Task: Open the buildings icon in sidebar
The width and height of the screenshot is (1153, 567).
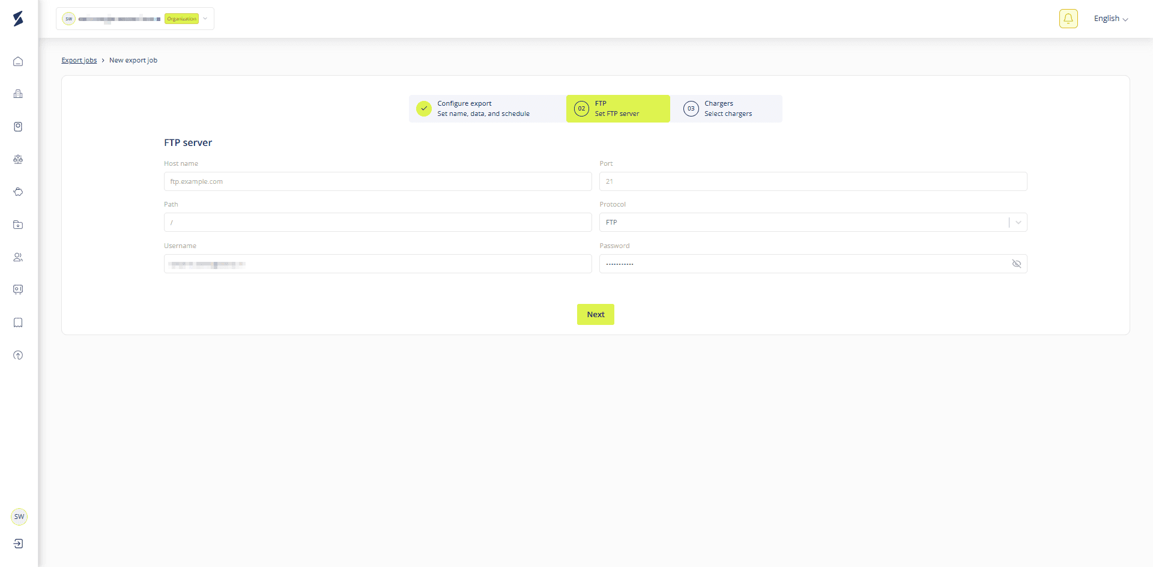Action: pyautogui.click(x=18, y=94)
